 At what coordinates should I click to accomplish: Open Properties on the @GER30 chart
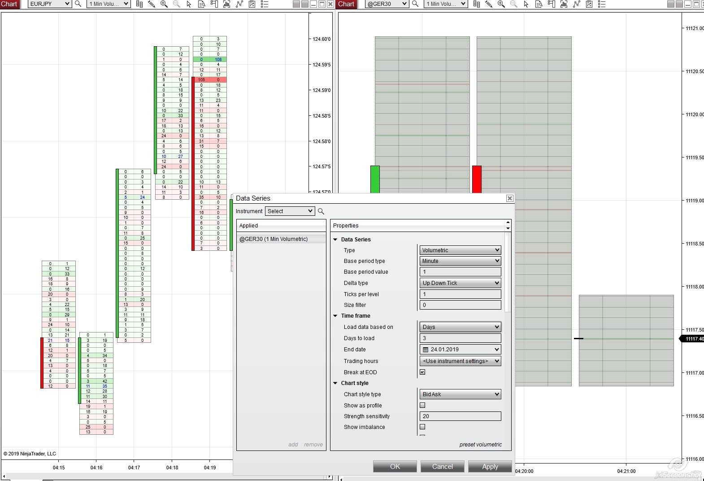602,4
